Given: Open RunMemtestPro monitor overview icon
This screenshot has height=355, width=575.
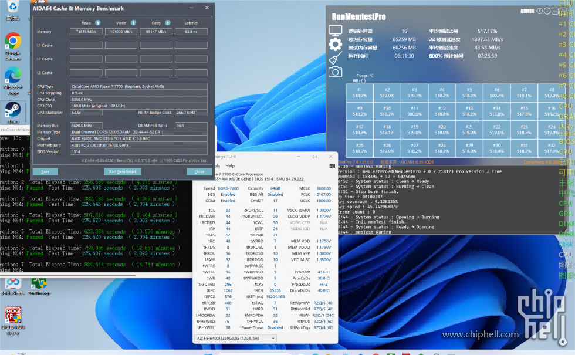Looking at the screenshot, I should (x=335, y=31).
